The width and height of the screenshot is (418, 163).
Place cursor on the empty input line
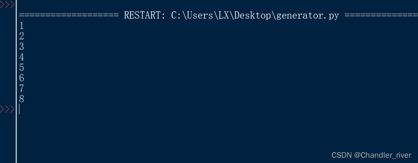pos(121,109)
